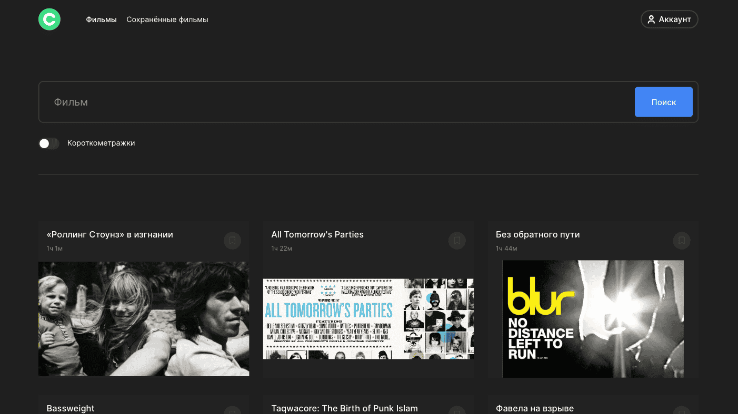Viewport: 738px width, 414px height.
Task: Click Taqwacore: The Birth of Punk Islam
Action: click(x=344, y=408)
